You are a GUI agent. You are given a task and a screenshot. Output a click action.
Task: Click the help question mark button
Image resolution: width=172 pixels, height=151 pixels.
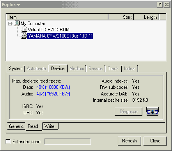(160, 5)
